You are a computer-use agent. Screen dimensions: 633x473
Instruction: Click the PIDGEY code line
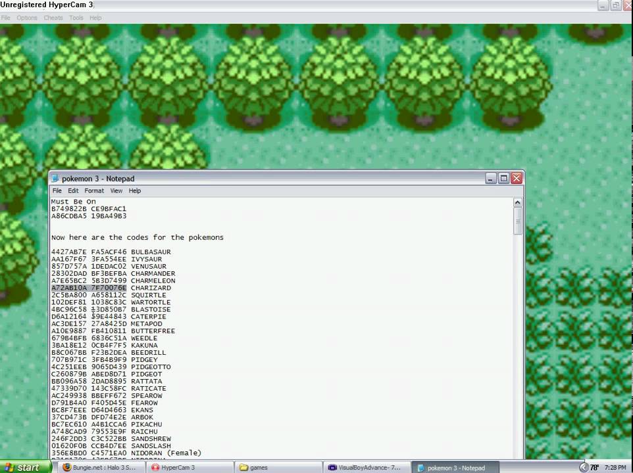(x=104, y=360)
